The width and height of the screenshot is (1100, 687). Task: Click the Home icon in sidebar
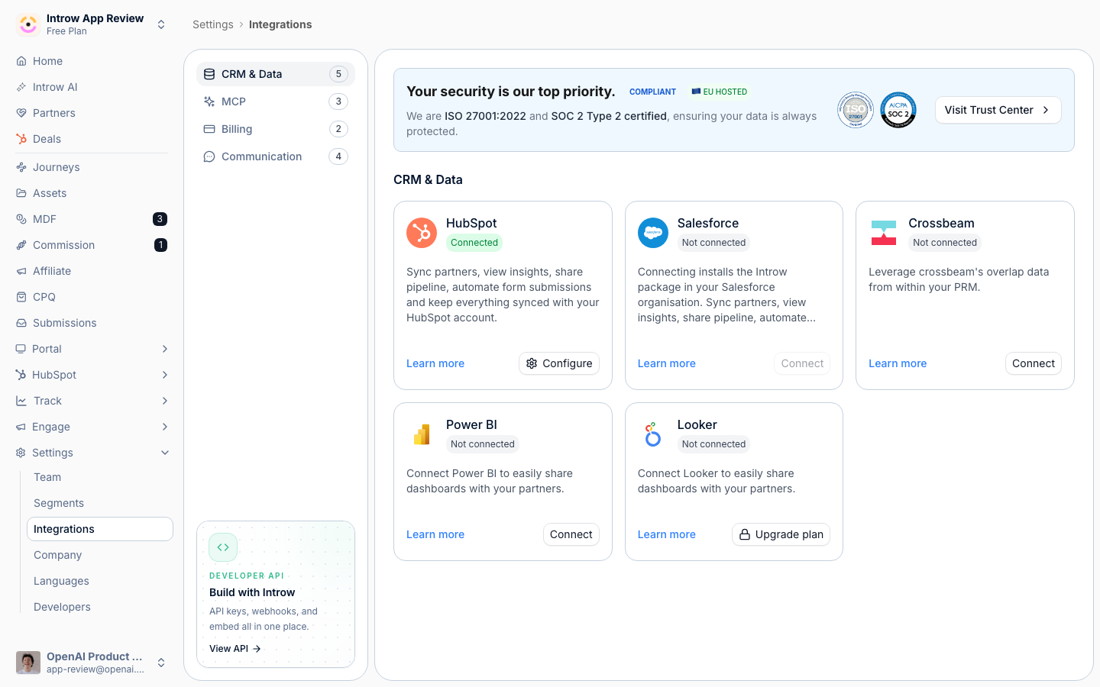pos(21,61)
